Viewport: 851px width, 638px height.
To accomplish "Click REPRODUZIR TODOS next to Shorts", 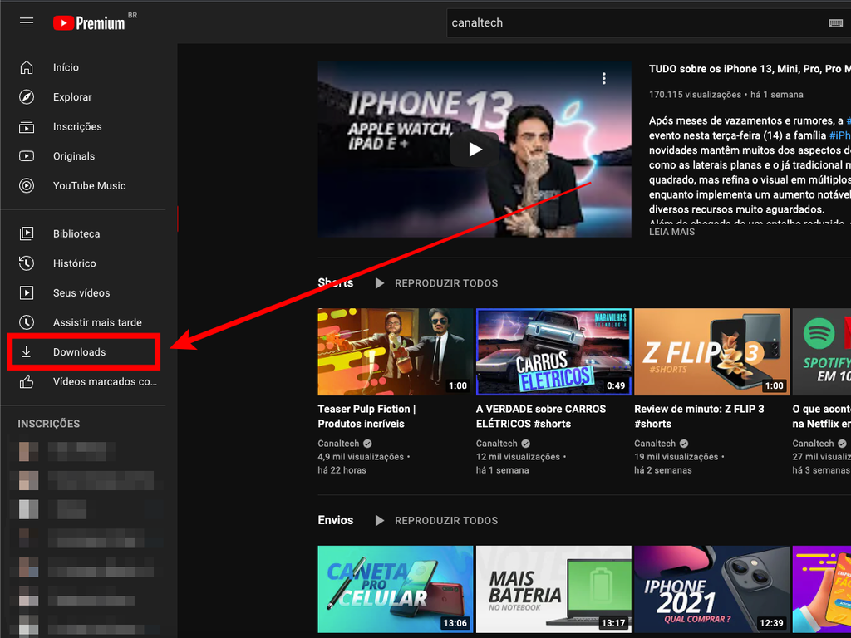I will 446,283.
